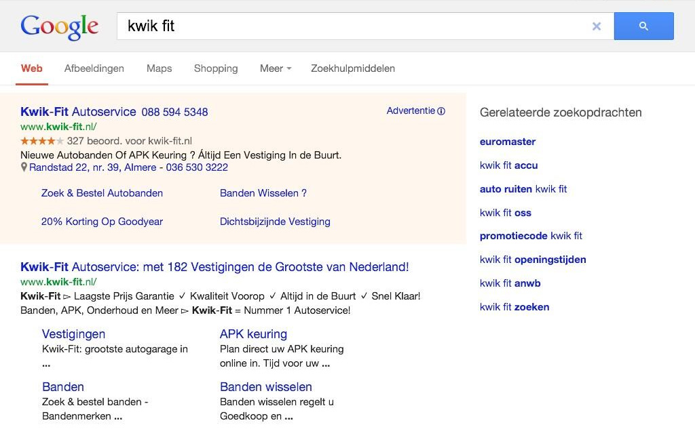Open the '20% Korting Op Goodyear' sitelink
This screenshot has width=695, height=429.
tap(102, 222)
